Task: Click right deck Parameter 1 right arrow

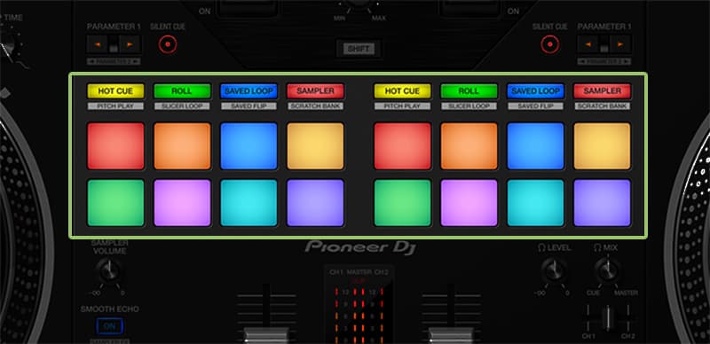Action: tap(620, 44)
